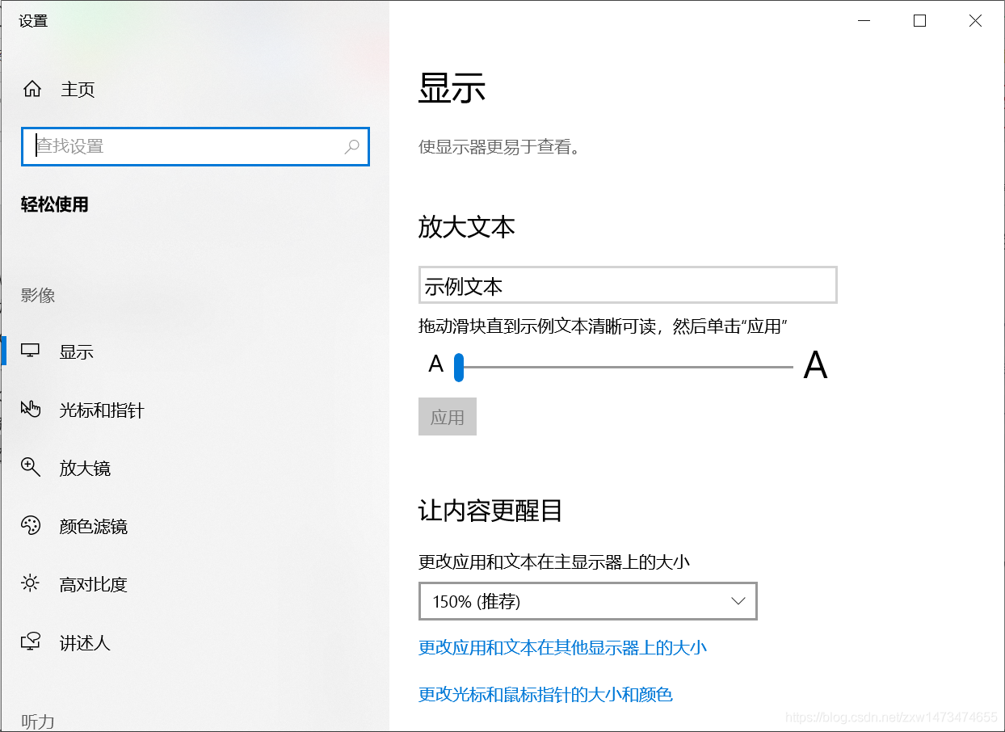This screenshot has height=732, width=1005.
Task: Go to 主页 from the sidebar
Action: [x=76, y=89]
